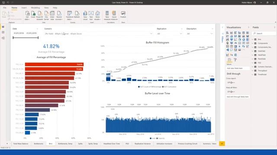Open Get data in the ribbon

tap(27, 15)
